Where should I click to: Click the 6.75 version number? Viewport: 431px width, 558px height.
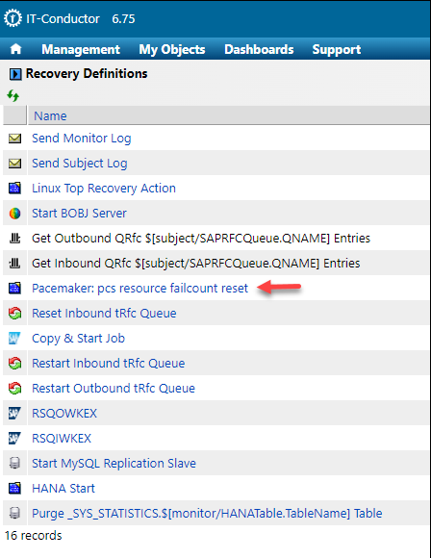(x=123, y=19)
